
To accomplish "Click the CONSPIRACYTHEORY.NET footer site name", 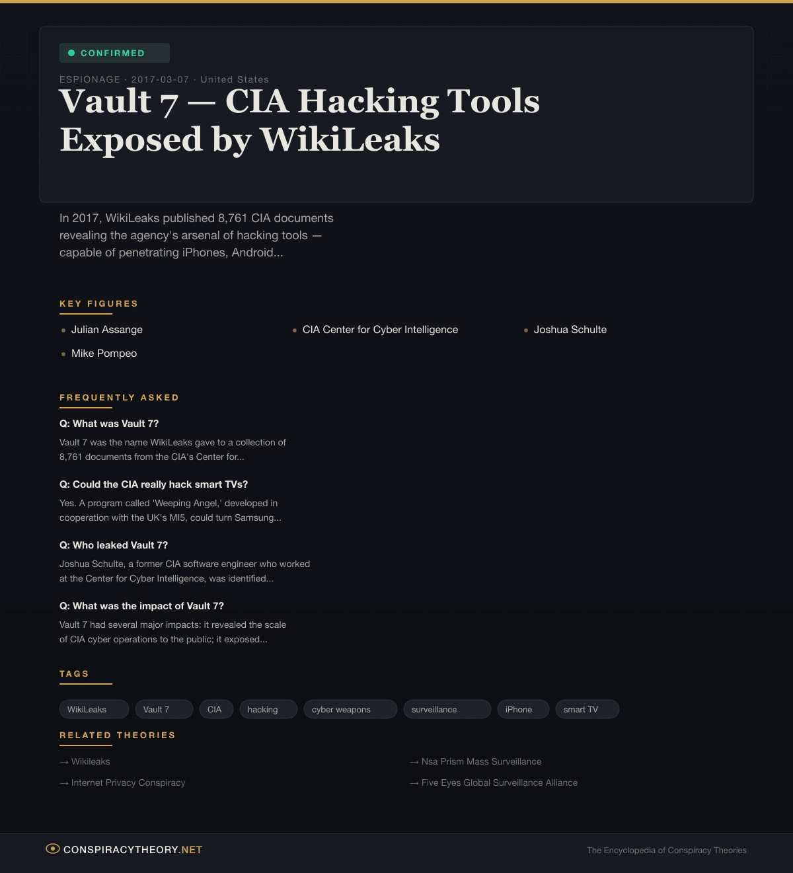I will point(133,850).
